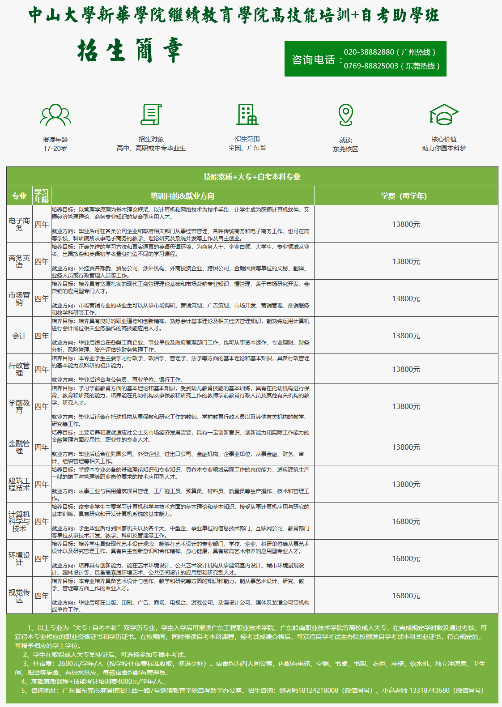The image size is (502, 707).
Task: Click 16800元 tuition in the 环境设计 row
Action: coord(406,558)
